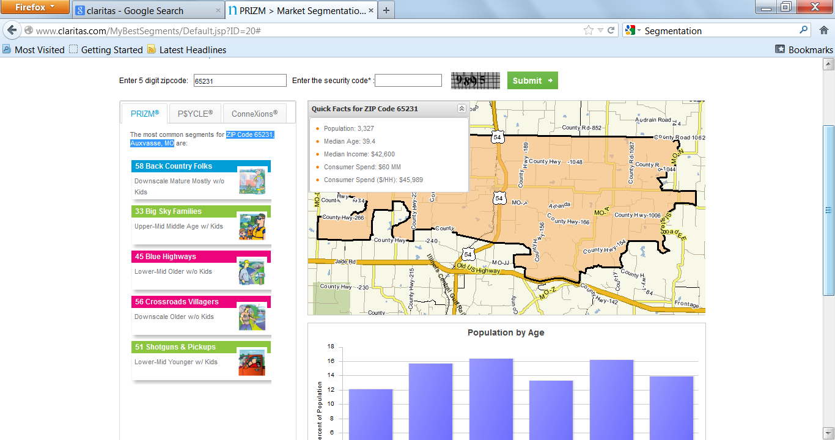The height and width of the screenshot is (440, 835).
Task: Click the Latest Headlines feed icon
Action: (150, 50)
